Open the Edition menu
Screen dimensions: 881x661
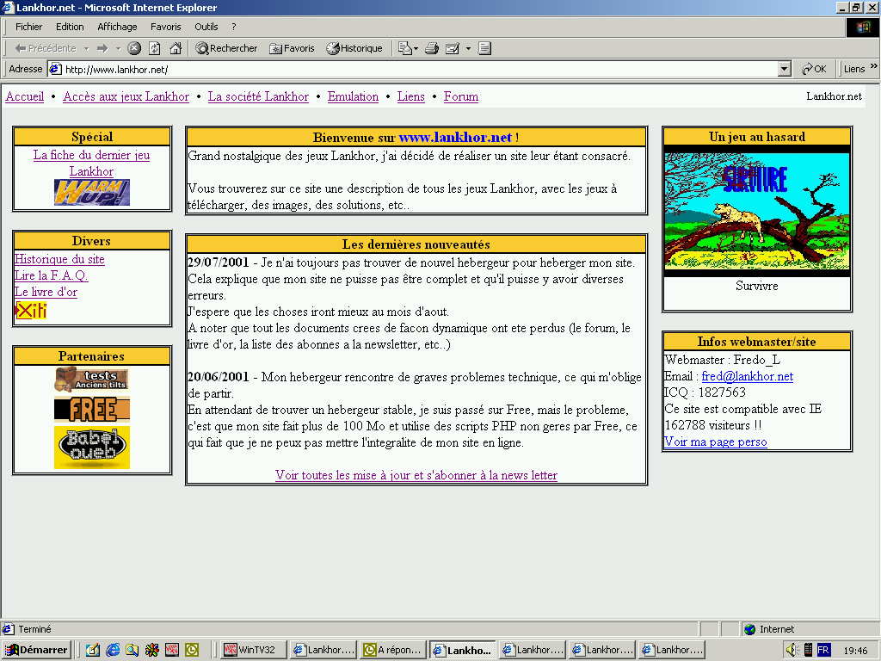pyautogui.click(x=70, y=27)
